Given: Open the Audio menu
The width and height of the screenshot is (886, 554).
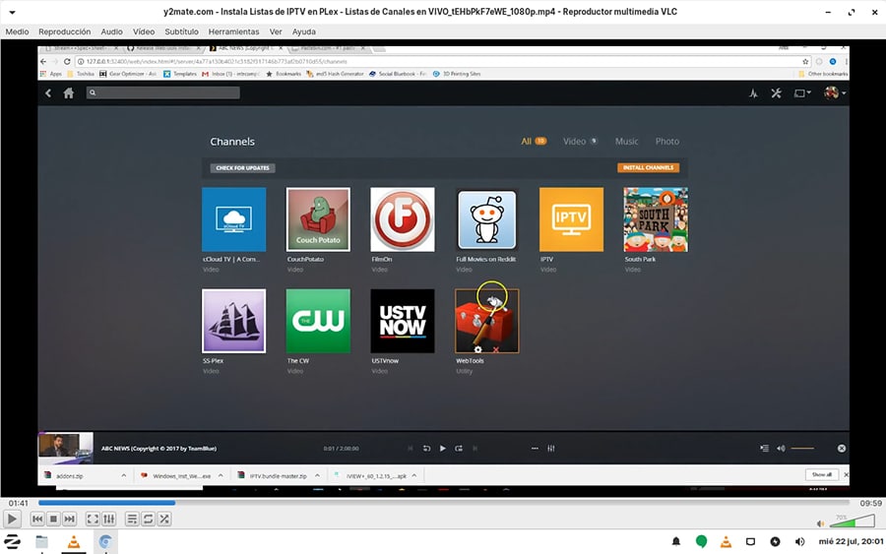Looking at the screenshot, I should [x=111, y=31].
